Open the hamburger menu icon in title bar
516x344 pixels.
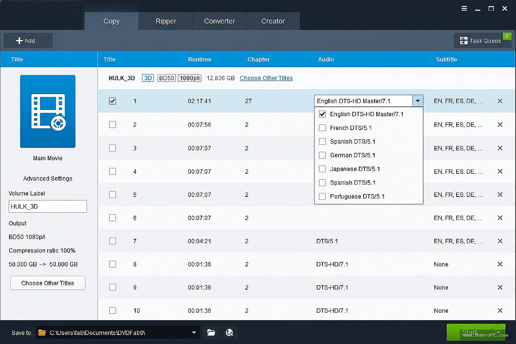pos(464,8)
